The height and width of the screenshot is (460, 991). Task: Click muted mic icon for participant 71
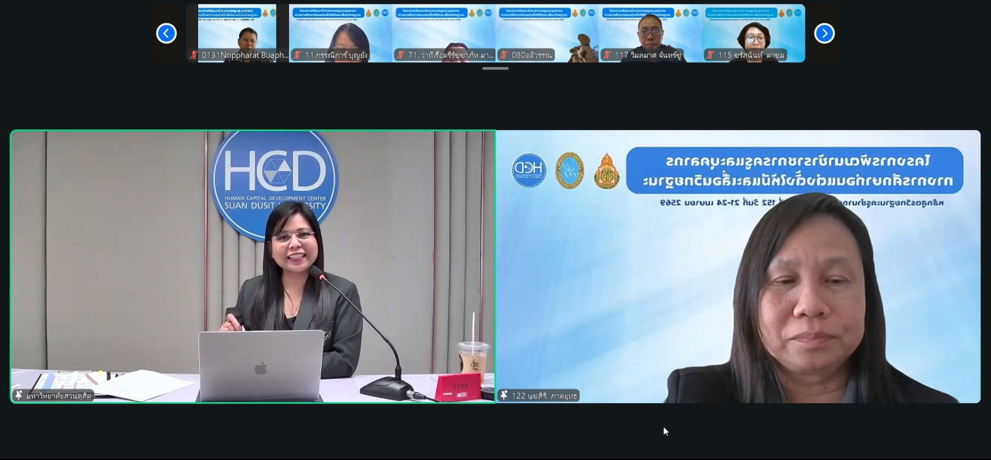[400, 55]
